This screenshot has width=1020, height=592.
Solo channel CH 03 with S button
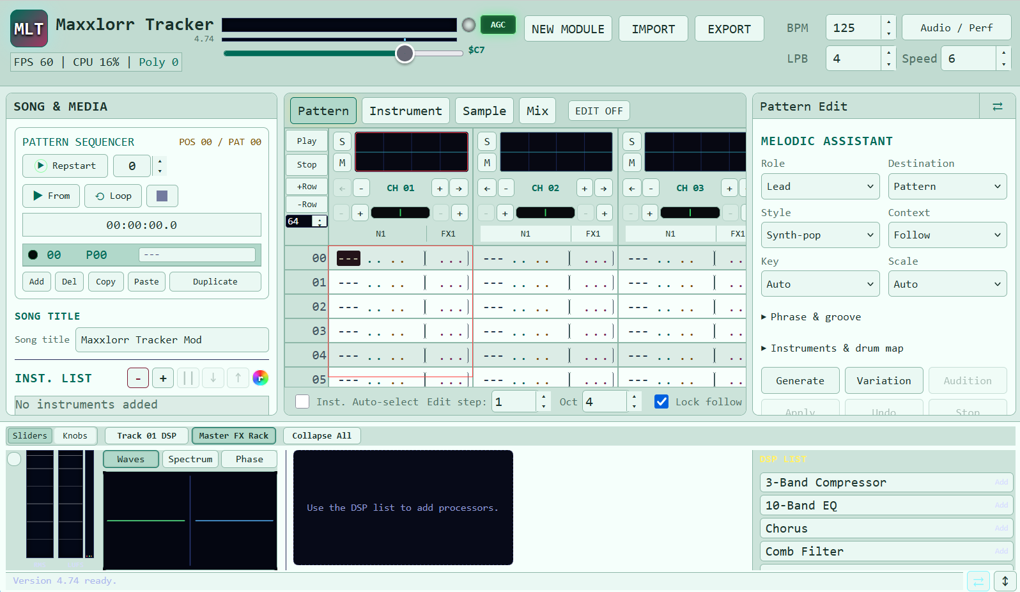click(x=632, y=141)
